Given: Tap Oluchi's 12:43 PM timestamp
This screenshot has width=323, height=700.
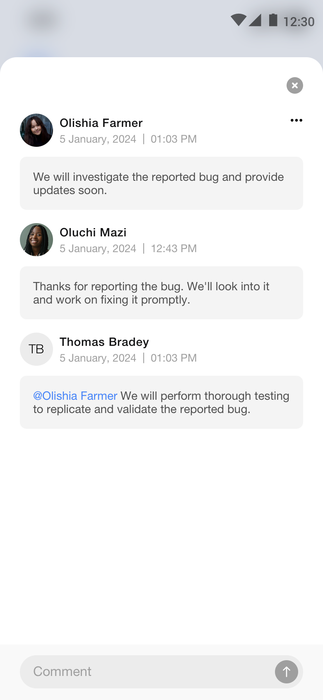Looking at the screenshot, I should coord(174,248).
